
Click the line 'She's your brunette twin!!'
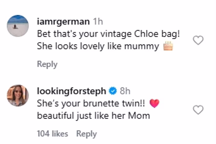(x=91, y=103)
